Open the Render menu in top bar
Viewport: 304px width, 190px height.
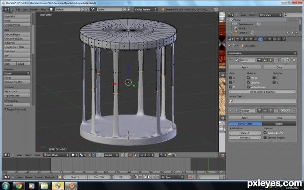click(x=34, y=9)
